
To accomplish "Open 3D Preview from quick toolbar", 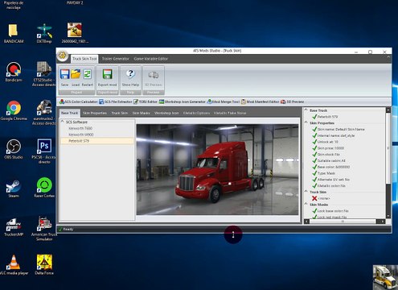I will click(x=292, y=101).
